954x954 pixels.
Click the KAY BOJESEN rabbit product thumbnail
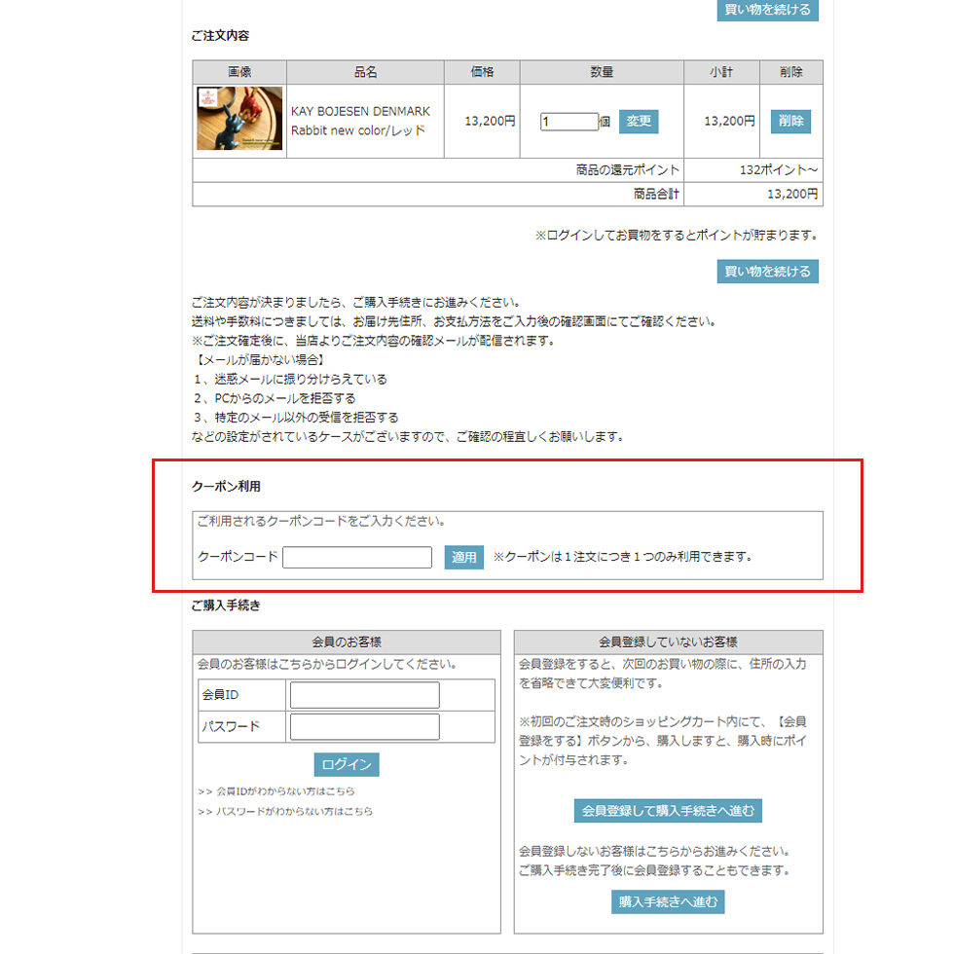click(239, 118)
